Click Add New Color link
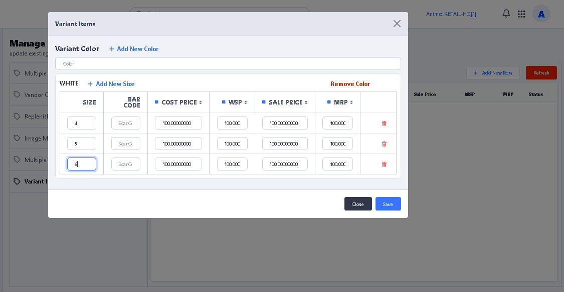The width and height of the screenshot is (564, 292). tap(134, 49)
